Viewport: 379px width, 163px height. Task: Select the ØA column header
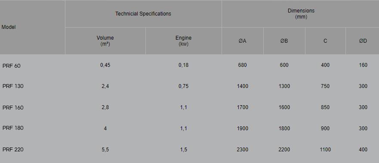(243, 41)
